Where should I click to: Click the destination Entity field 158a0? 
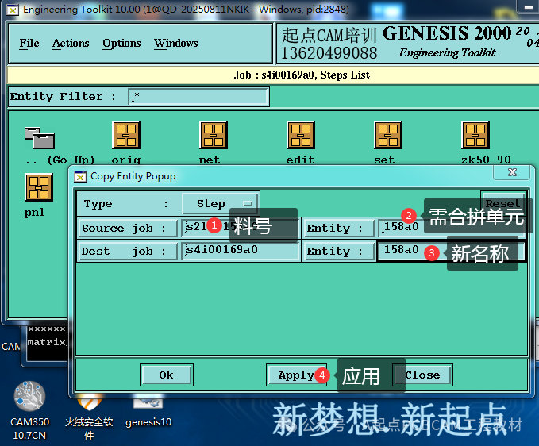(452, 252)
